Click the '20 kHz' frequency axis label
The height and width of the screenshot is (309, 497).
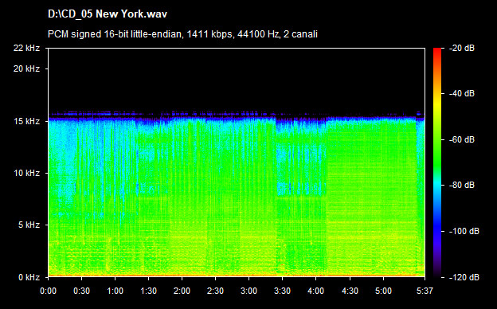click(x=26, y=68)
